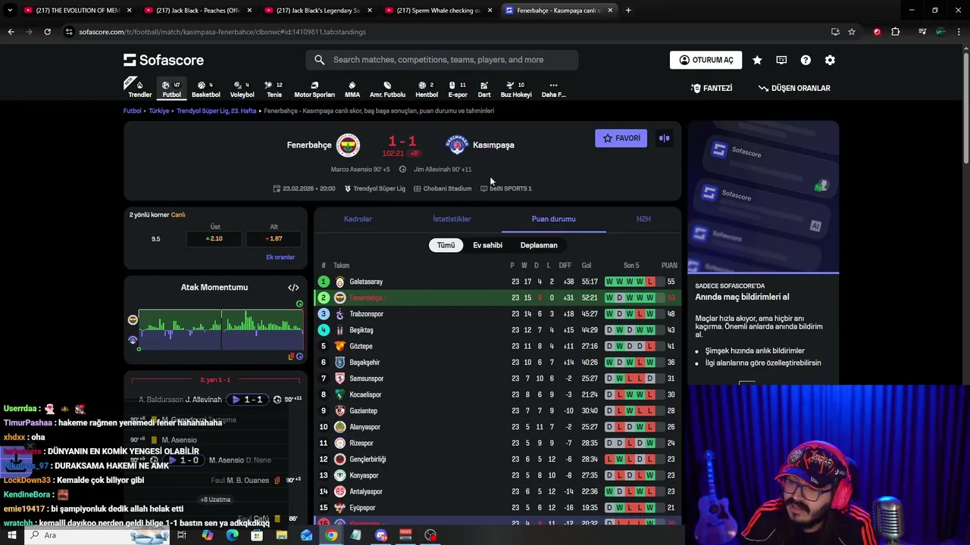Click the OTURUM AÇ login button
The height and width of the screenshot is (545, 970).
point(706,60)
